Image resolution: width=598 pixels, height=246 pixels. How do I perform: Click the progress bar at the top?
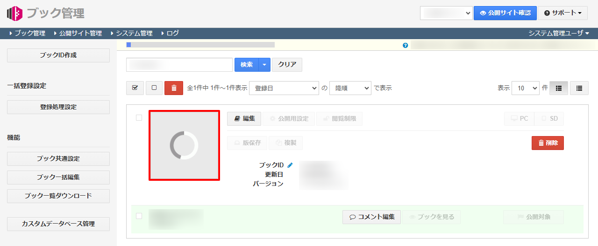tap(200, 45)
